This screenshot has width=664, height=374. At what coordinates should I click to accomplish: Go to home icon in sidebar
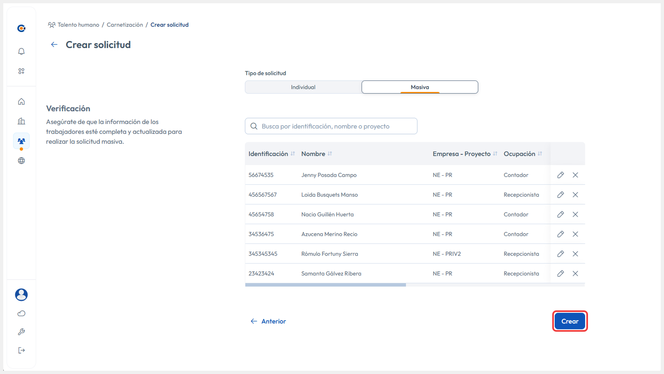tap(21, 101)
